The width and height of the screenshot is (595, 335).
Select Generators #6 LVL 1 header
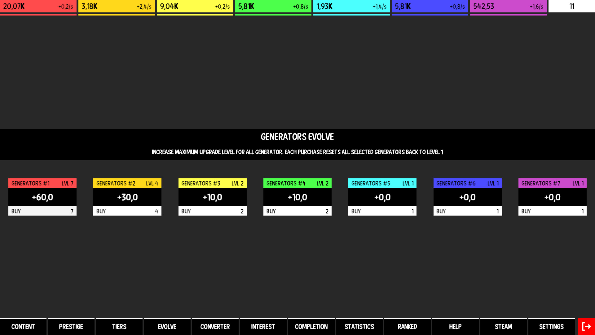pos(468,183)
